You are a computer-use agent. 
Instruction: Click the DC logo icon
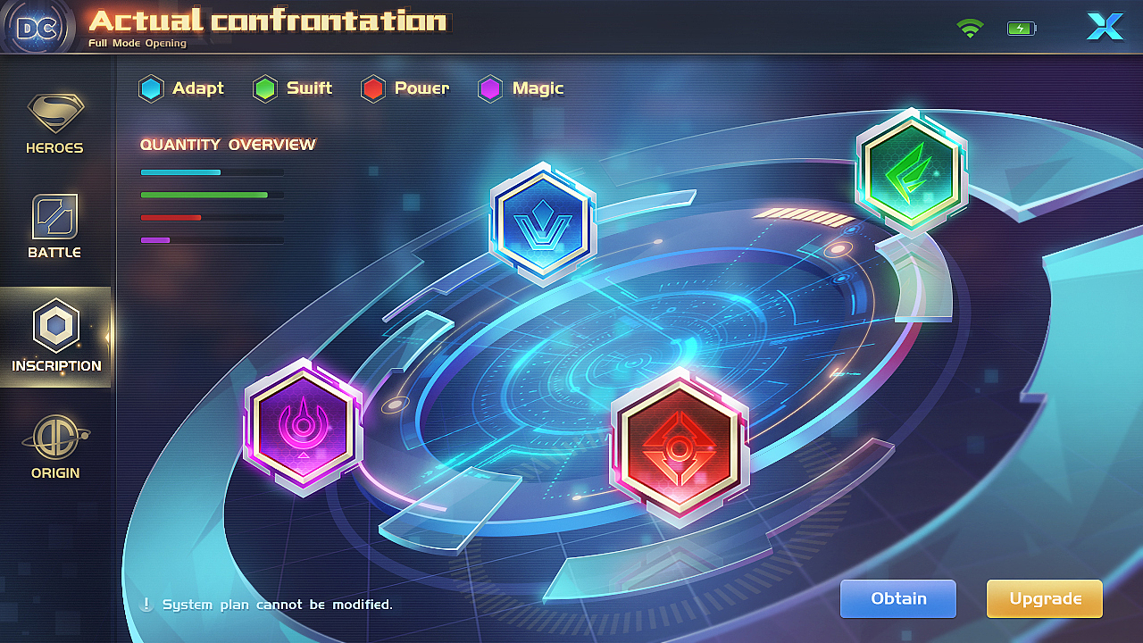point(38,28)
